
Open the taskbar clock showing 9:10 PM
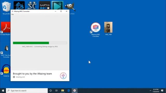156,91
